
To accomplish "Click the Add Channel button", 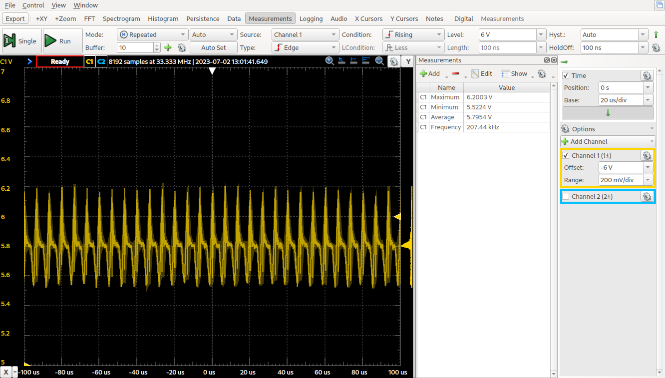I will point(608,141).
